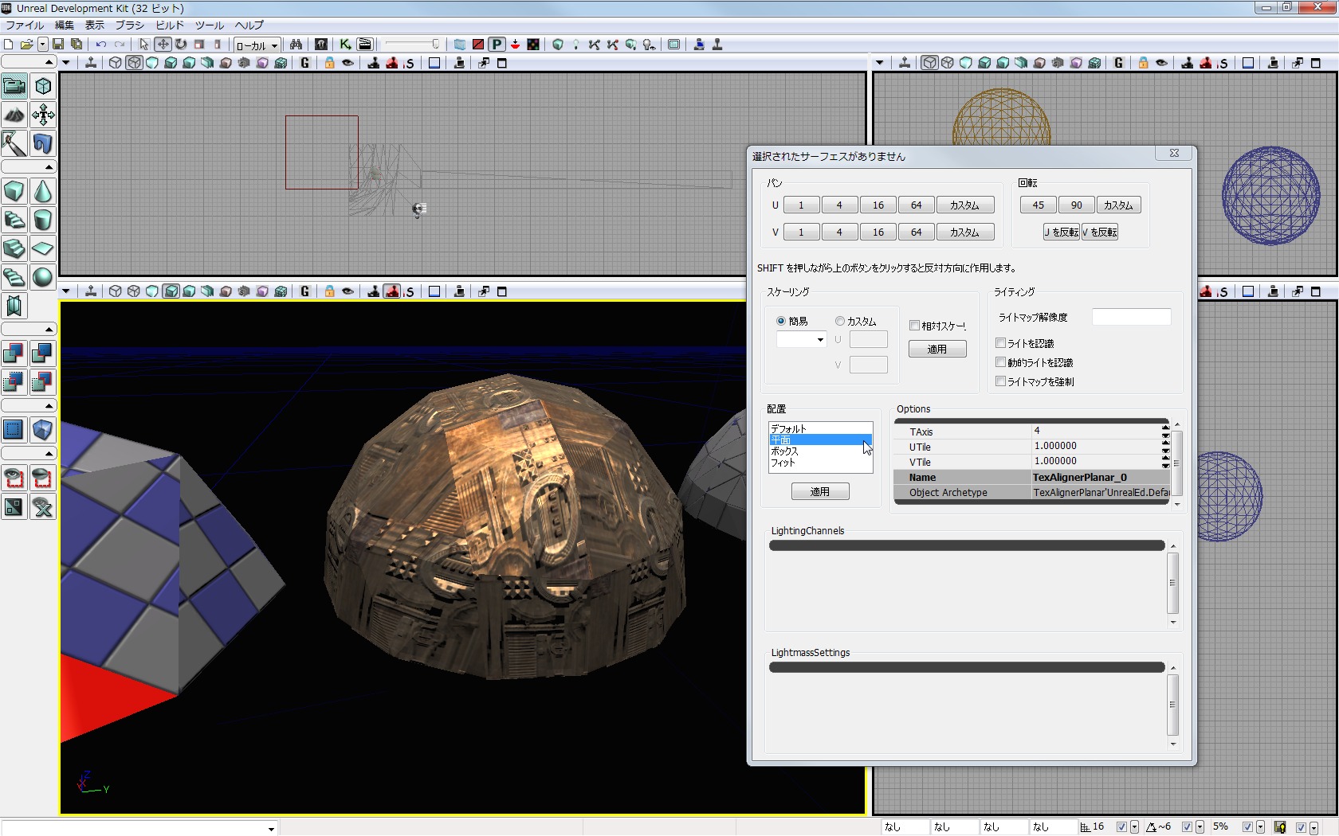Click the CSG Add icon
1339x836 pixels.
pyautogui.click(x=14, y=353)
